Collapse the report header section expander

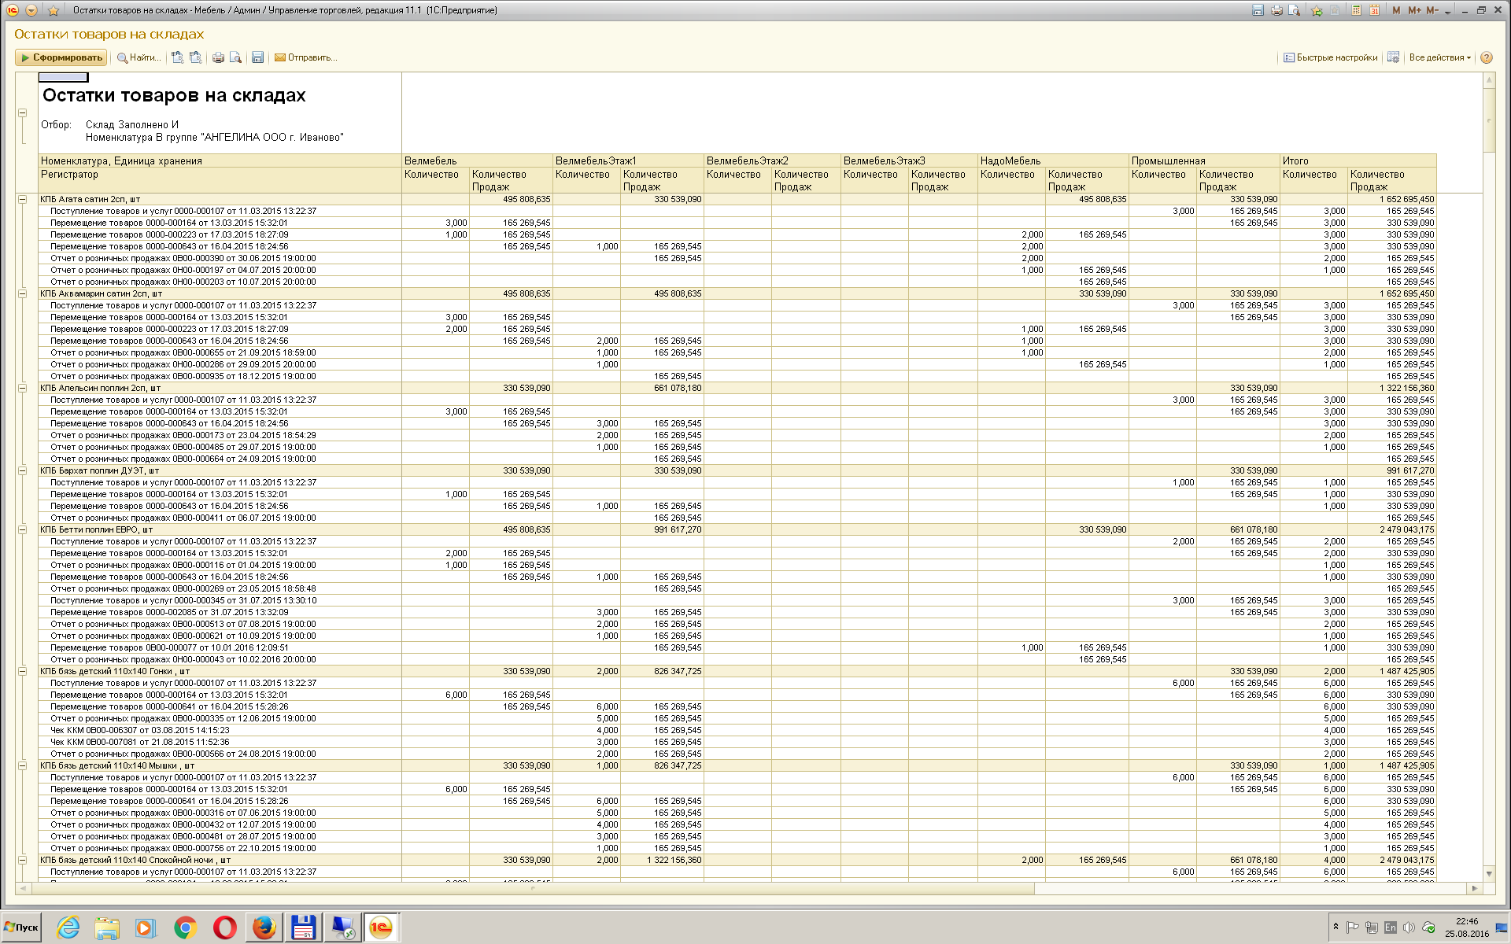[22, 112]
